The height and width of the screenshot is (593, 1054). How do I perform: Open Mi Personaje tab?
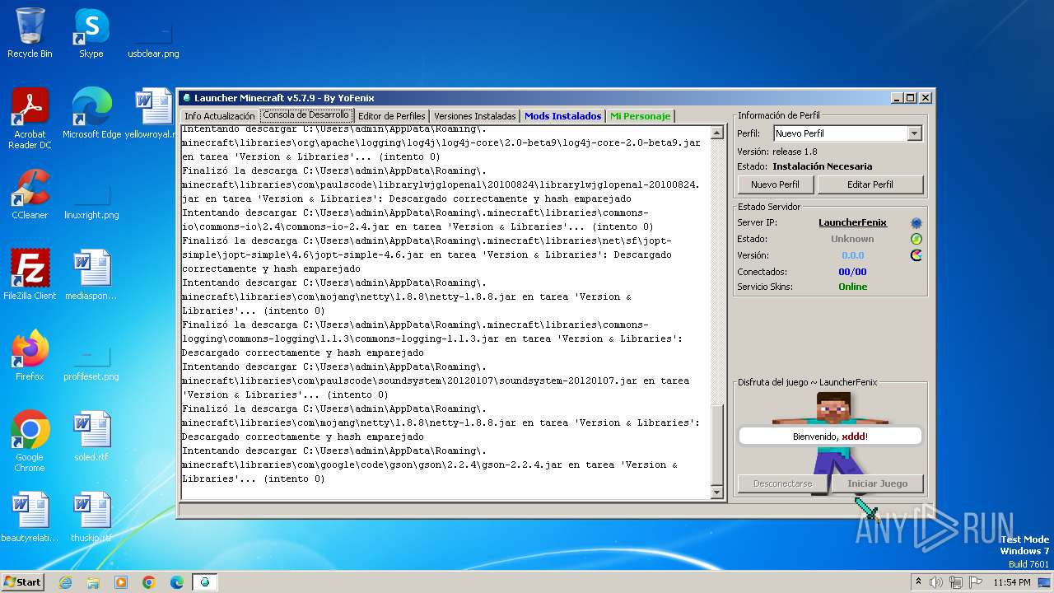click(x=640, y=116)
